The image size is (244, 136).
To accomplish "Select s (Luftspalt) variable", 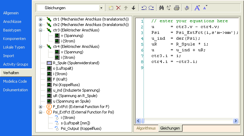I will pos(63,68).
